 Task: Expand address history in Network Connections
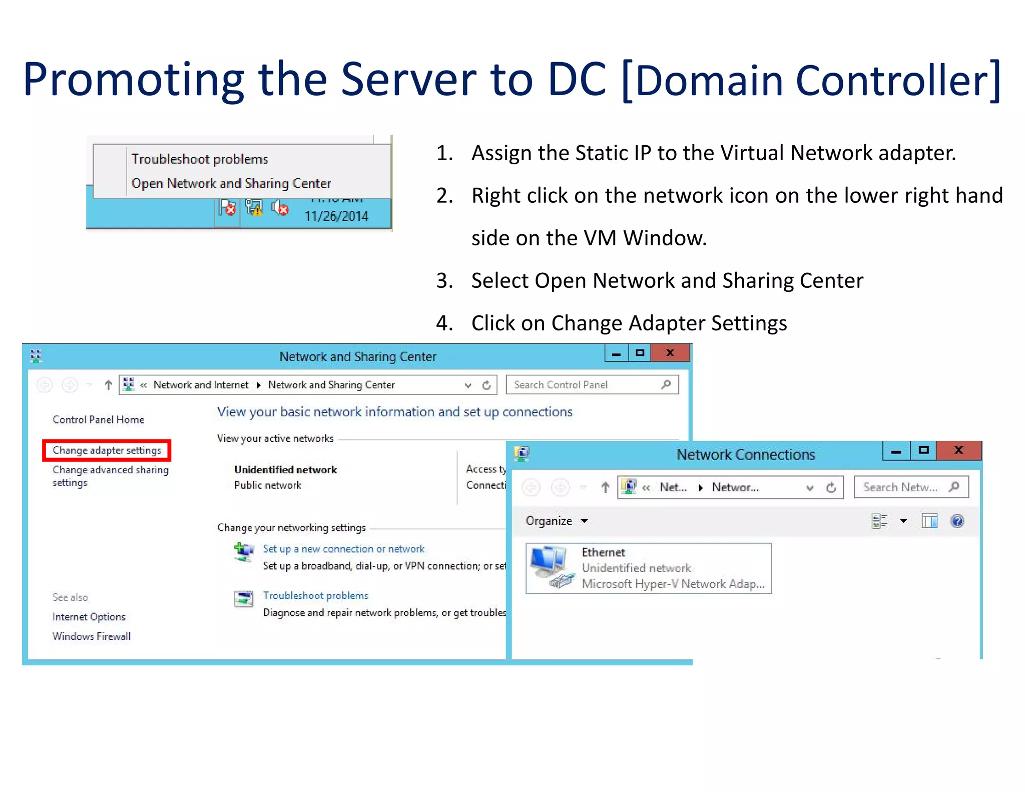(810, 488)
